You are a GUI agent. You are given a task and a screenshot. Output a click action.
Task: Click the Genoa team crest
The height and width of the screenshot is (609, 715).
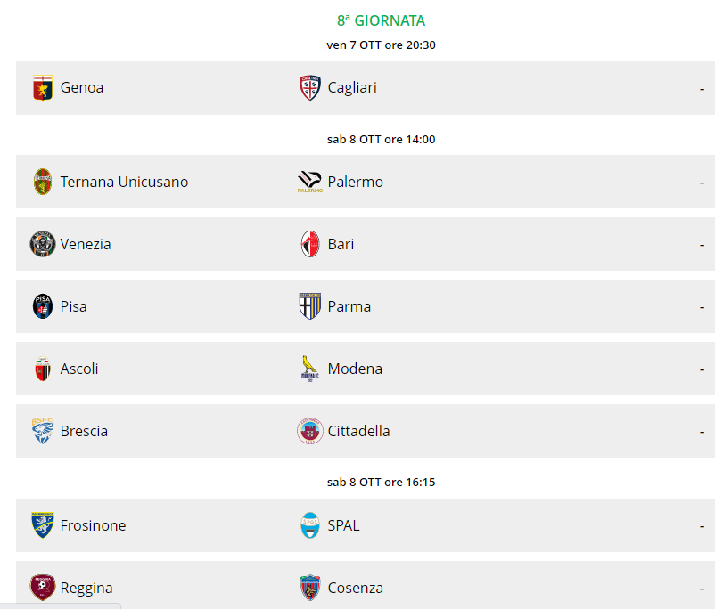(x=43, y=87)
